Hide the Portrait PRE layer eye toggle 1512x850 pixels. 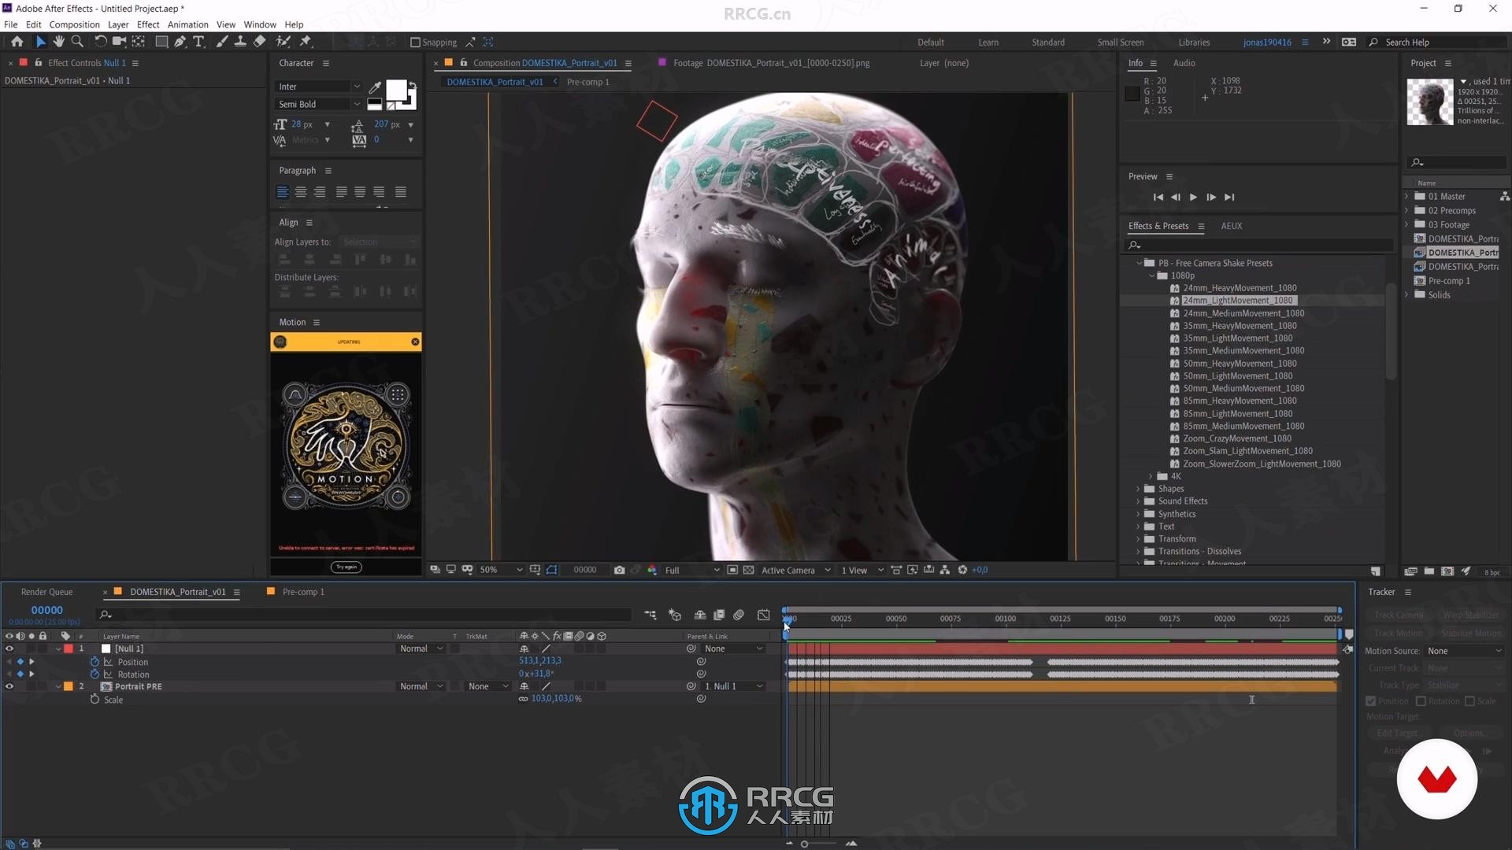(x=9, y=686)
